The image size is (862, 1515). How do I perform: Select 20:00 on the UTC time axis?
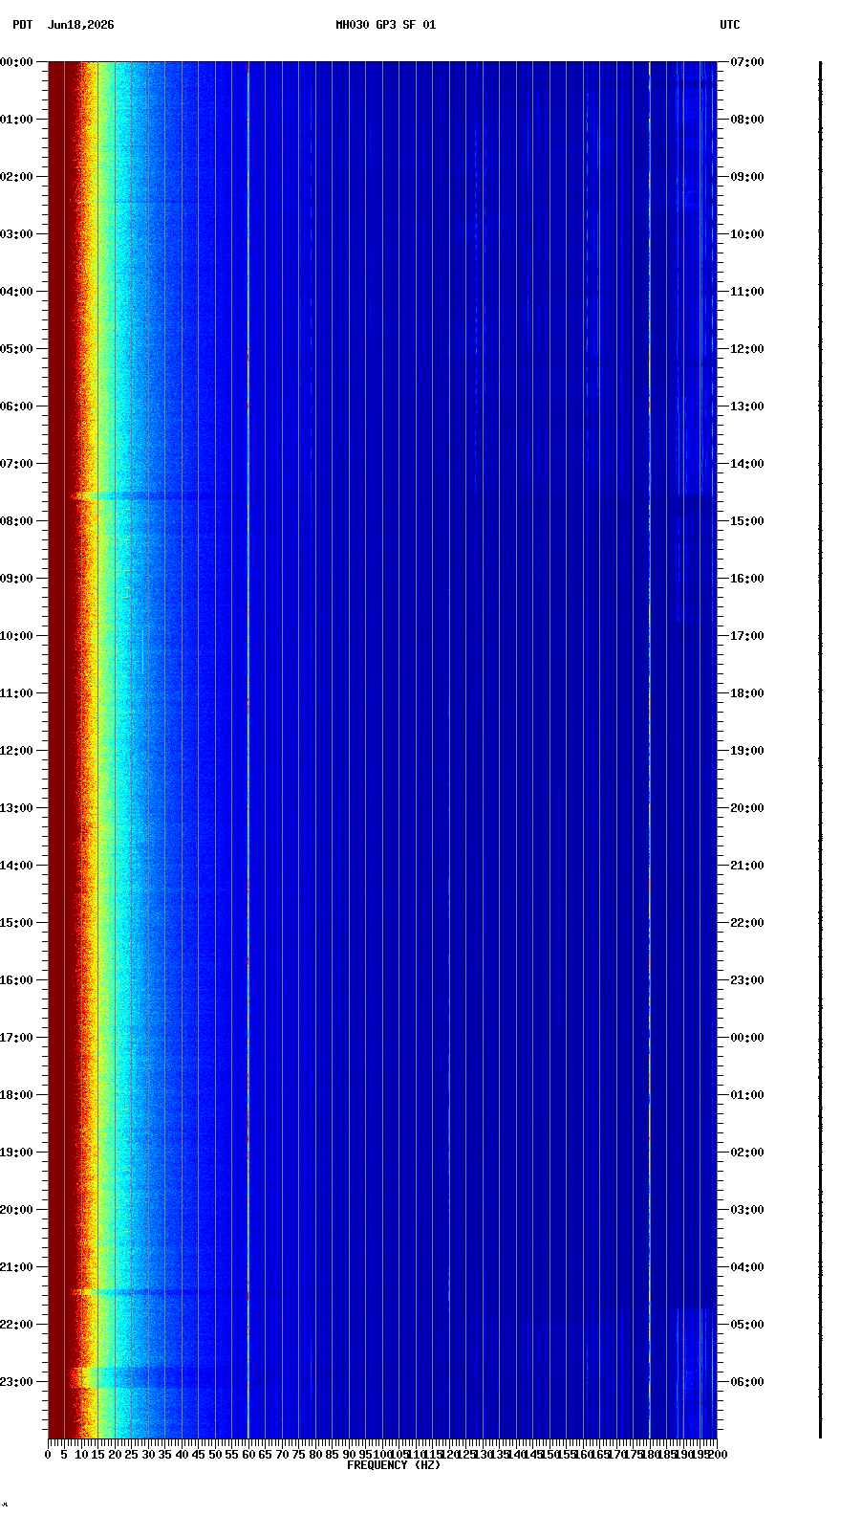point(747,808)
